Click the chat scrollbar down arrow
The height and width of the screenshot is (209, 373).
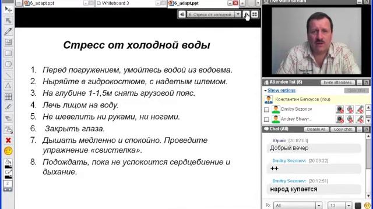click(368, 196)
